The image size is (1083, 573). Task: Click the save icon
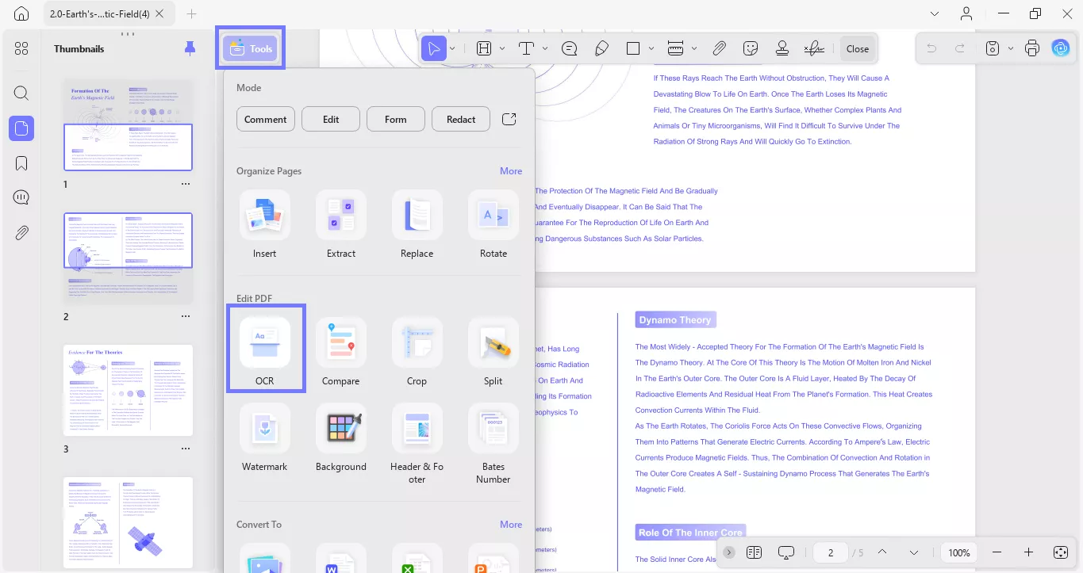point(993,48)
